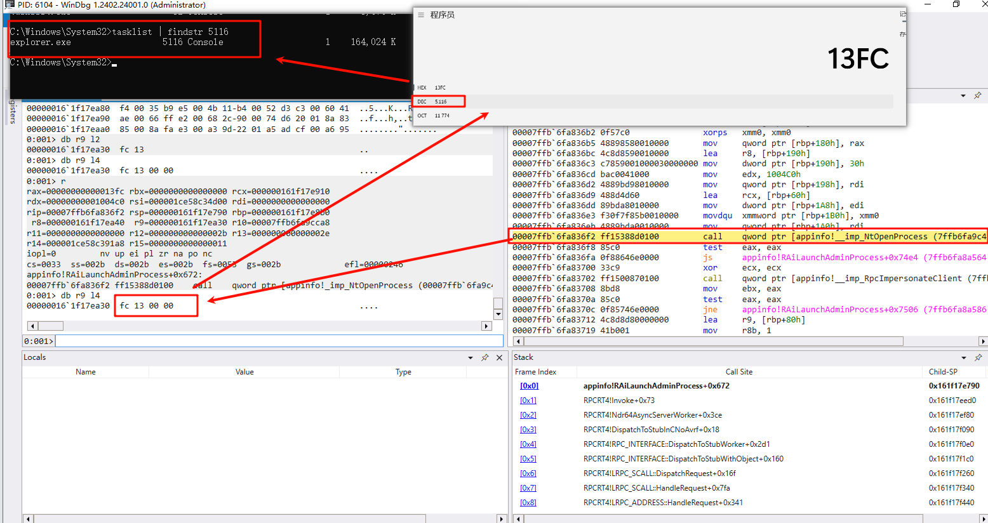Click command output scroll-right arrow
988x523 pixels.
coord(486,326)
